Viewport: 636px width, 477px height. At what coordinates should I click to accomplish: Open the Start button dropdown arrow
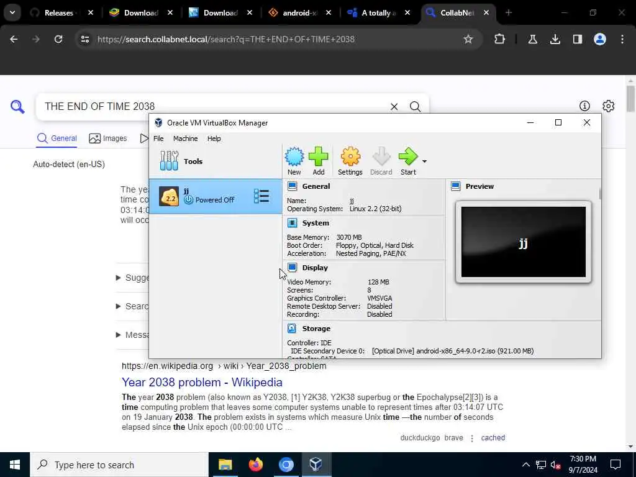pos(424,161)
